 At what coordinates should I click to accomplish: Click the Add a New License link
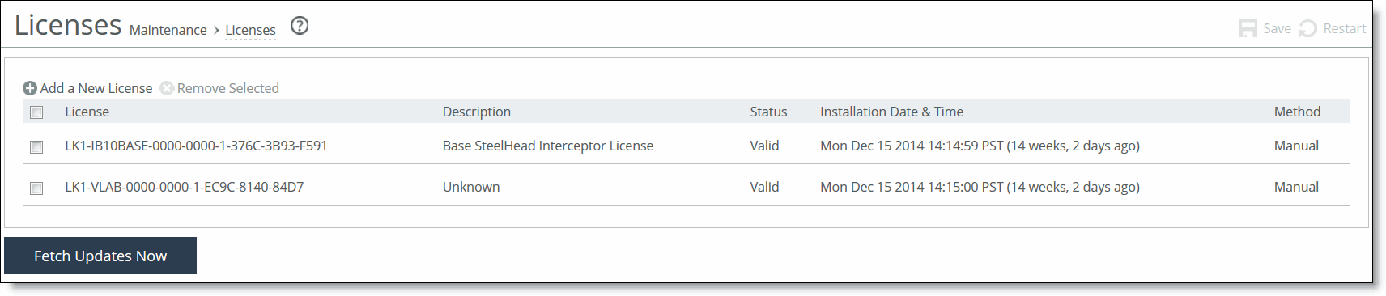96,88
